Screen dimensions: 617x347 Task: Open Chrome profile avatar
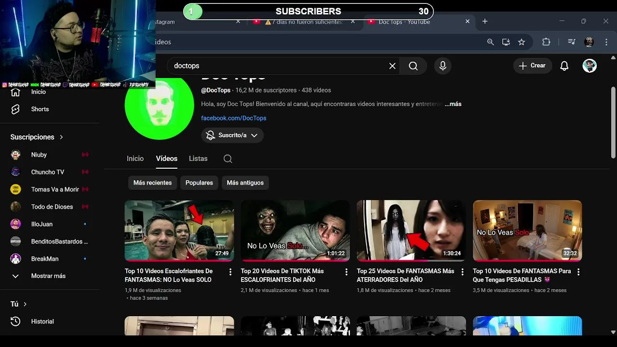589,42
